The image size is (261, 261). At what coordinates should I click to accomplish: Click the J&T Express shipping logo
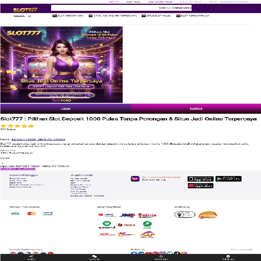[x=107, y=235]
